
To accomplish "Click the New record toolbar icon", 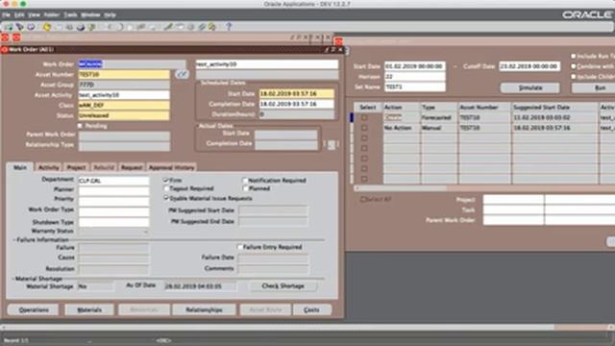I will [x=9, y=27].
